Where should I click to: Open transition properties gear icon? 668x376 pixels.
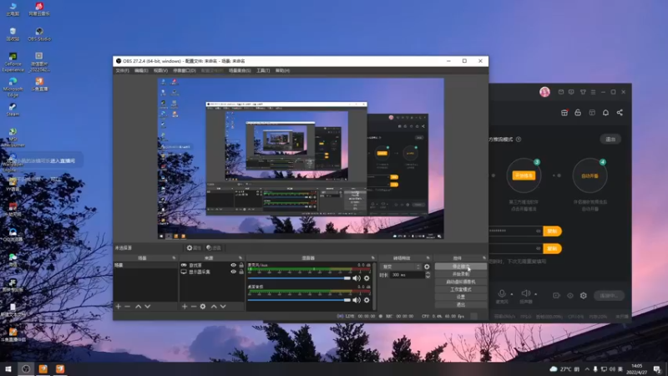[x=427, y=267]
